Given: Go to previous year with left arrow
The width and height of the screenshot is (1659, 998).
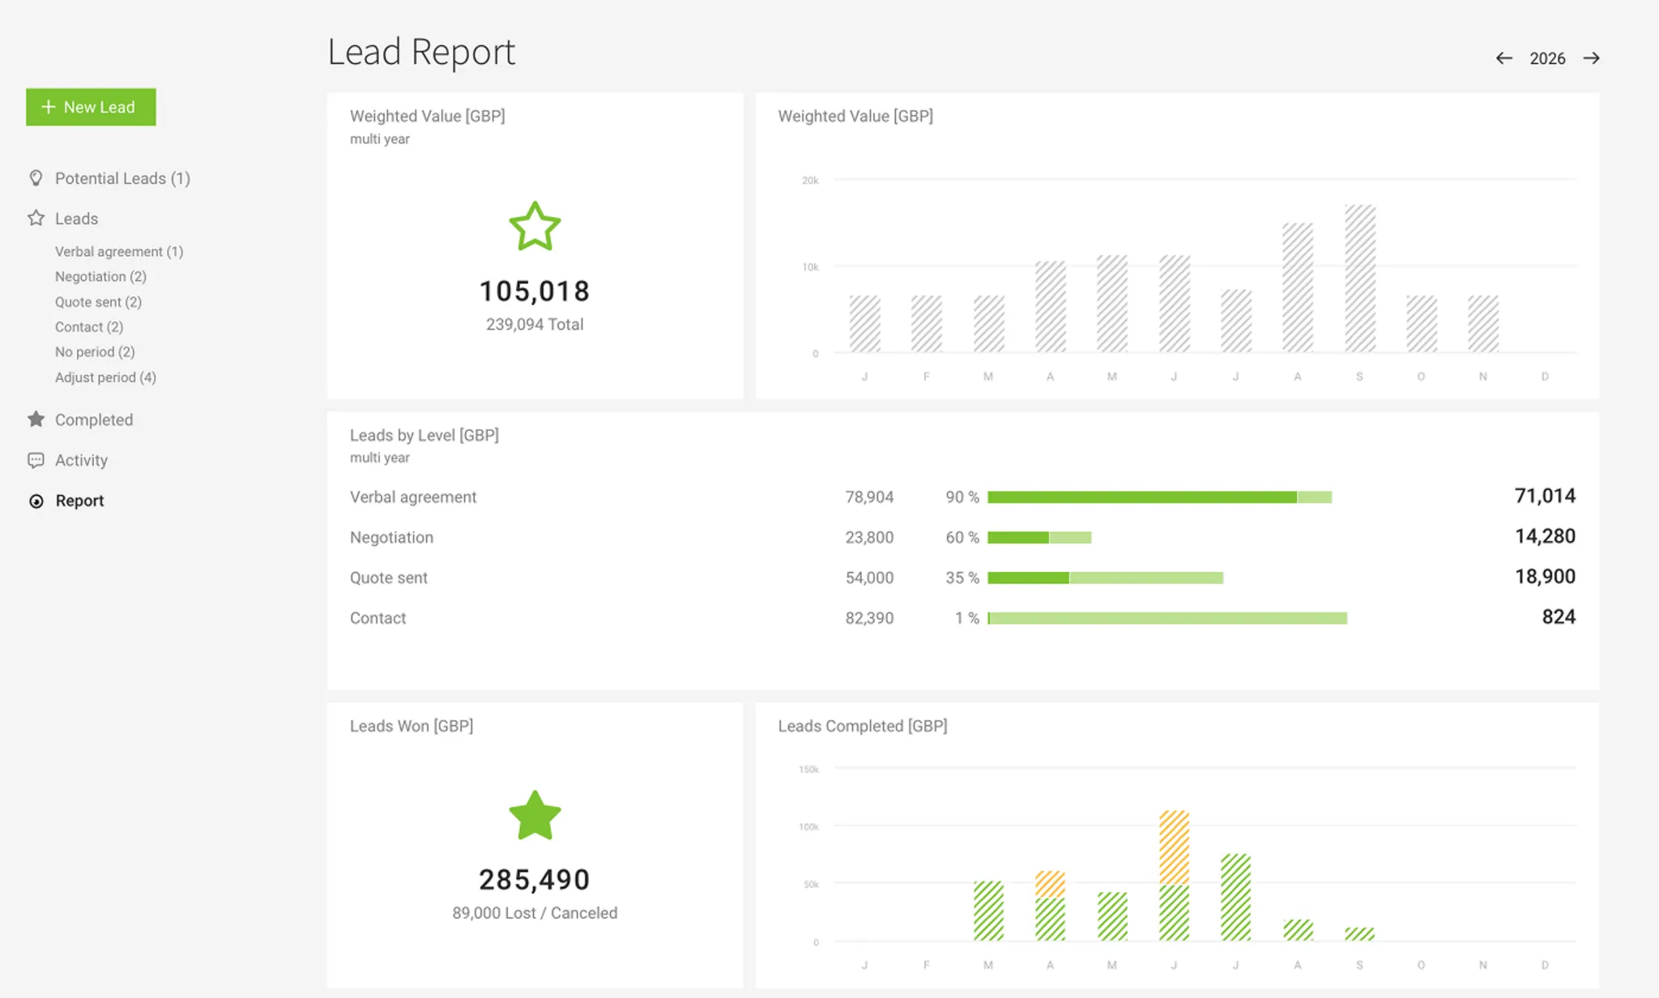Looking at the screenshot, I should click(x=1504, y=58).
